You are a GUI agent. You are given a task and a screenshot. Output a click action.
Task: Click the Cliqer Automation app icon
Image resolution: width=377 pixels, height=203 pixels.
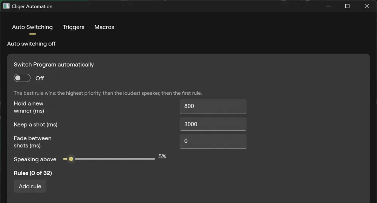click(6, 6)
